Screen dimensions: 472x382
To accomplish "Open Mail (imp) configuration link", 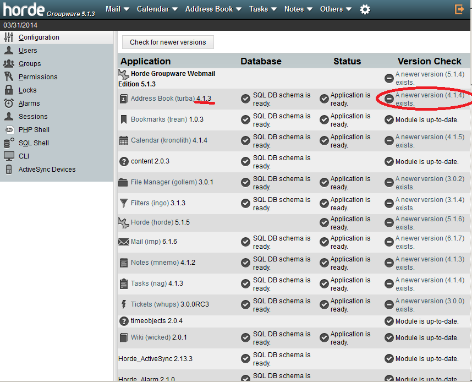I will pyautogui.click(x=146, y=242).
